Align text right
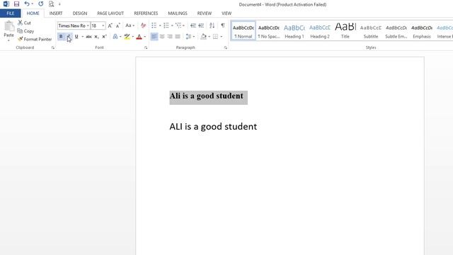 (x=170, y=37)
